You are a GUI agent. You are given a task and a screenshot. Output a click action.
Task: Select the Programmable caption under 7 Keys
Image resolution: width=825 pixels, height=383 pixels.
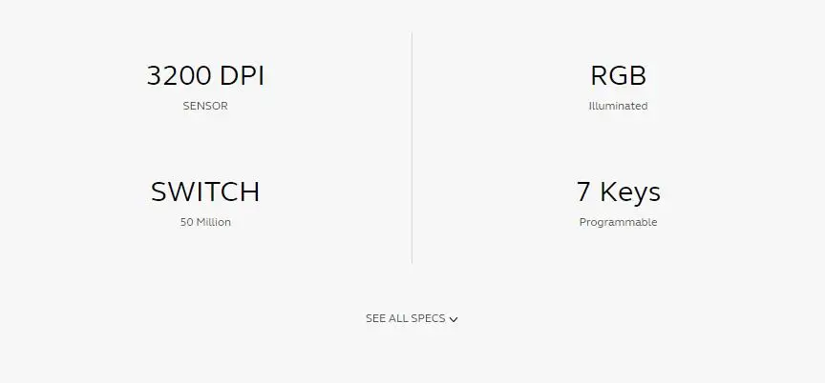618,222
